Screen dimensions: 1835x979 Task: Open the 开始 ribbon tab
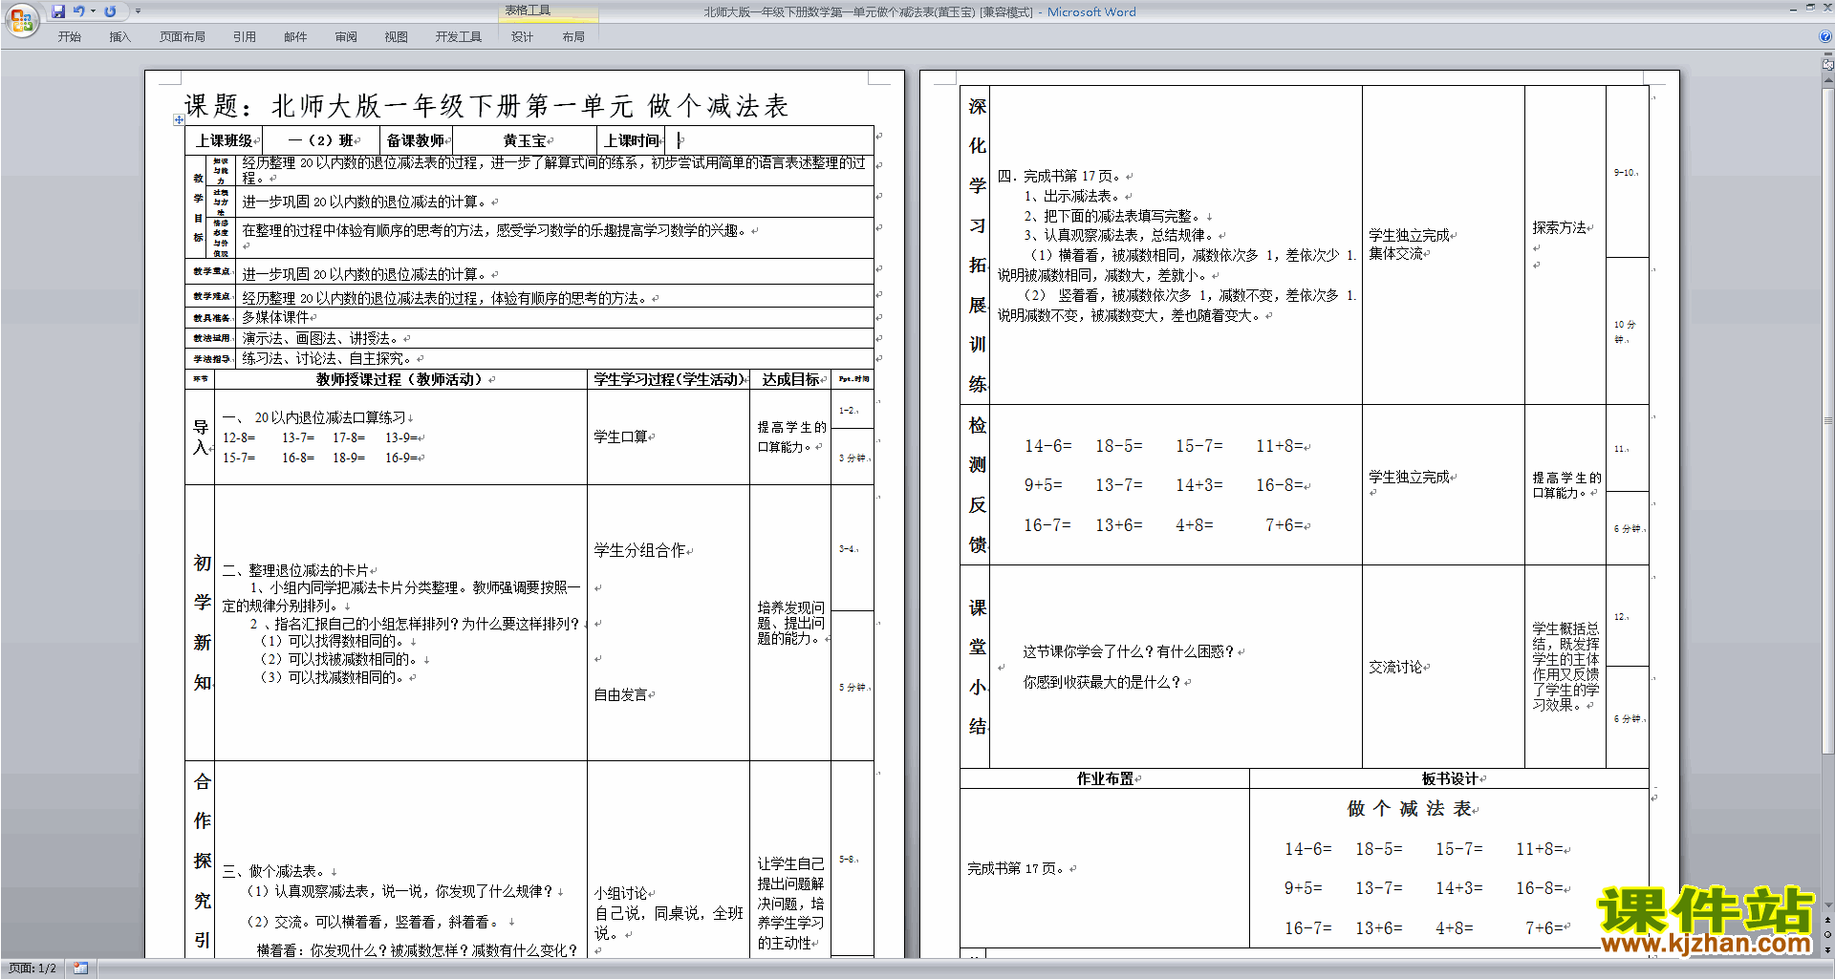pyautogui.click(x=69, y=36)
